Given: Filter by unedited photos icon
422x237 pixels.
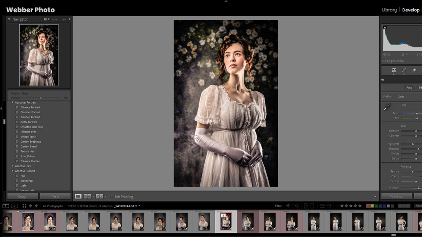Looking at the screenshot, I should coord(329,206).
